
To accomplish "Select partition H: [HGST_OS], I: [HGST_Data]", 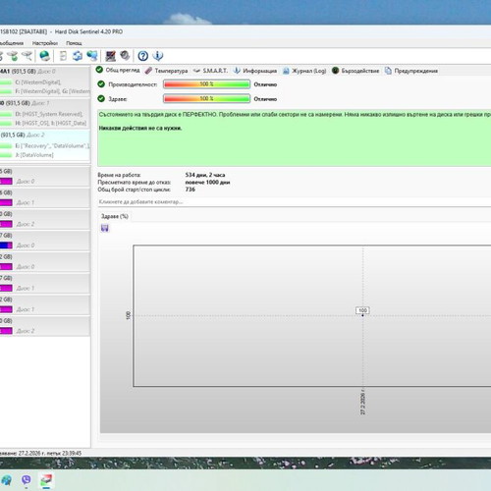I will pos(51,123).
